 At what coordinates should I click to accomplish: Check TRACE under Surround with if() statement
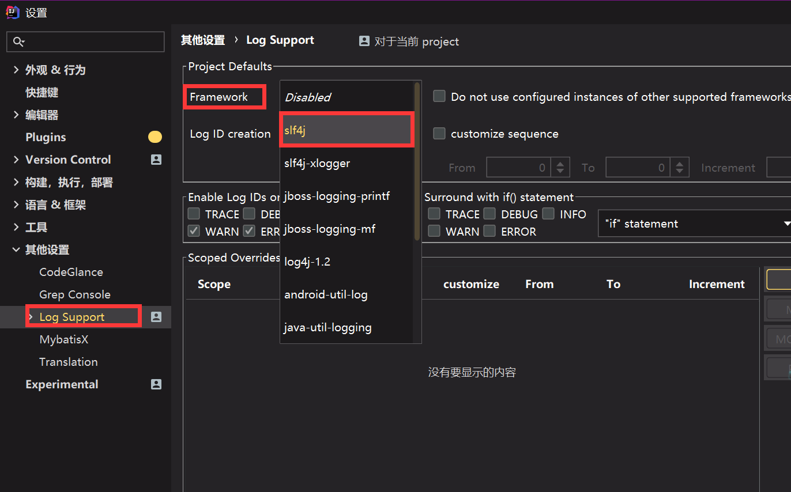click(x=434, y=214)
